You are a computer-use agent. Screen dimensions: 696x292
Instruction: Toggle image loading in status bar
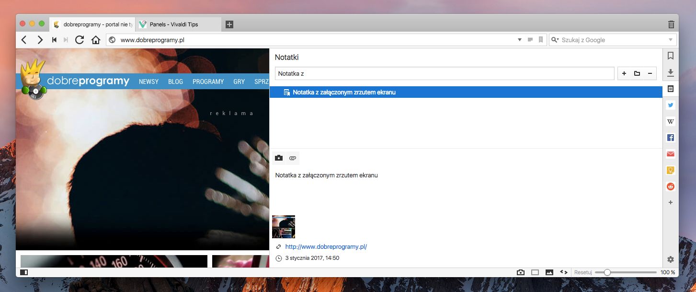pyautogui.click(x=549, y=272)
